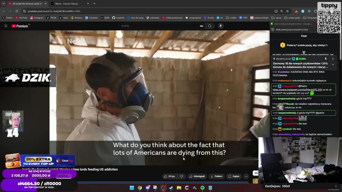Viewport: 342px width, 192px height.
Task: Open the YouTube hamburger guide menu
Action: point(6,26)
